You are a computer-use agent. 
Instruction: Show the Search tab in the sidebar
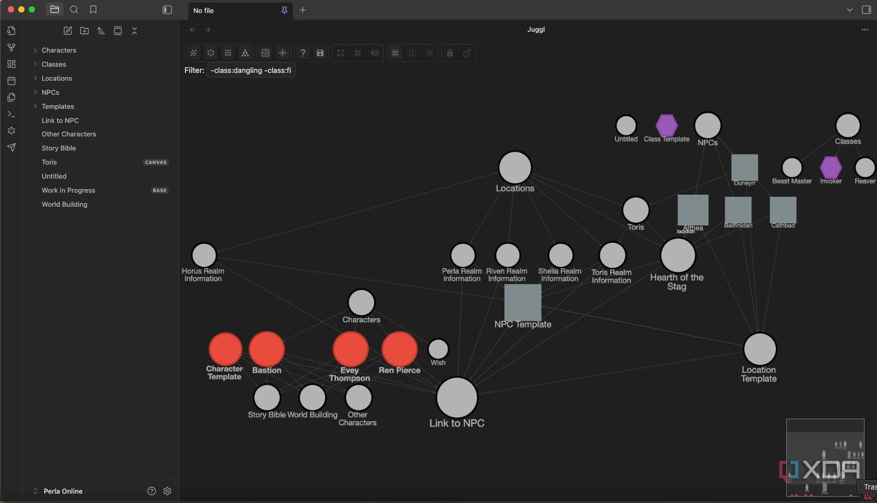(x=74, y=9)
